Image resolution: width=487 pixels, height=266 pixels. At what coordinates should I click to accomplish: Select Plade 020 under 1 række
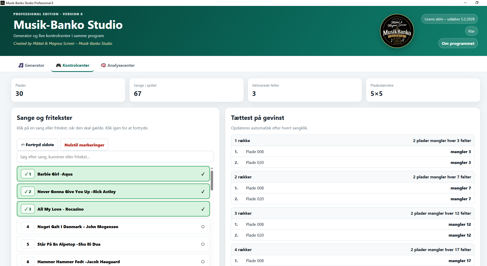tap(353, 162)
